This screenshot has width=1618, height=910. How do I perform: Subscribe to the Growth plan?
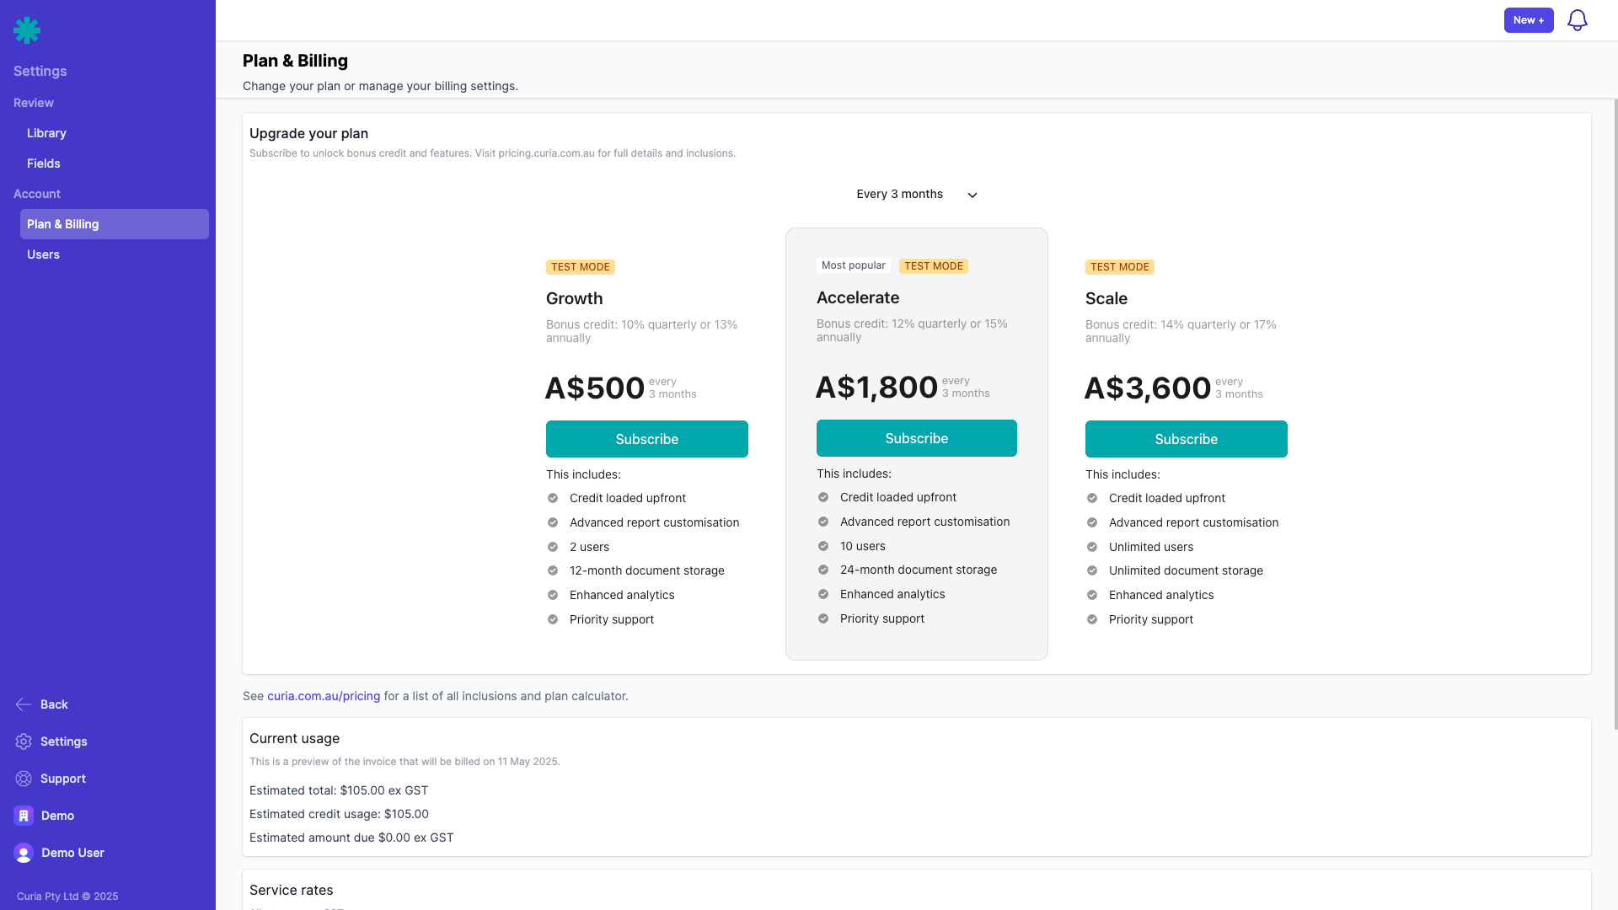(x=646, y=439)
